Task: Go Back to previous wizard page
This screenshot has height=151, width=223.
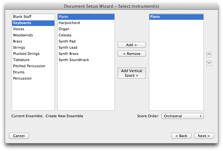Action: tap(181, 136)
